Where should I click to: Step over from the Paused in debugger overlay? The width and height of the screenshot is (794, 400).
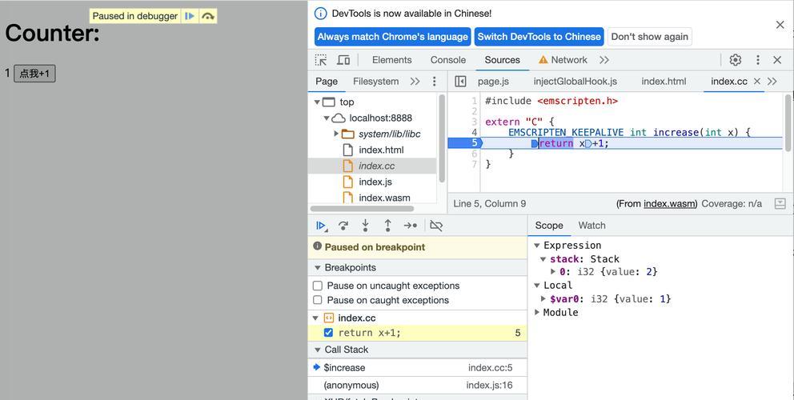207,16
